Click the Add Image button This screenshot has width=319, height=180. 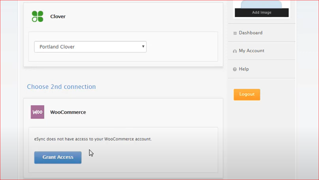point(262,12)
